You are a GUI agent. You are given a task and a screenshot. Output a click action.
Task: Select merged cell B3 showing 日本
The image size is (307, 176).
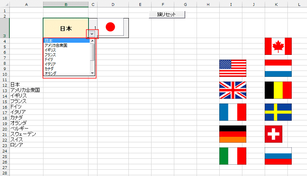tap(66, 28)
